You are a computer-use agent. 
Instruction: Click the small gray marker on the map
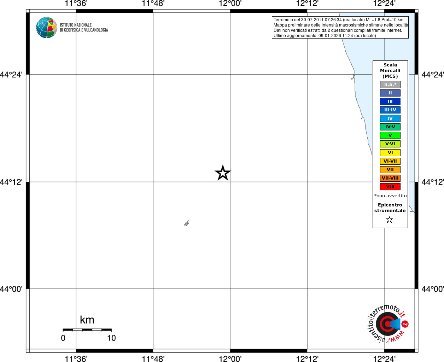pos(187,223)
